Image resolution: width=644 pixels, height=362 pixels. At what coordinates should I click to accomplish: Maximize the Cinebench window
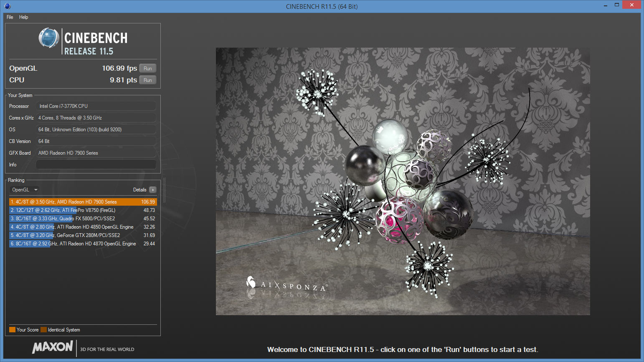616,5
